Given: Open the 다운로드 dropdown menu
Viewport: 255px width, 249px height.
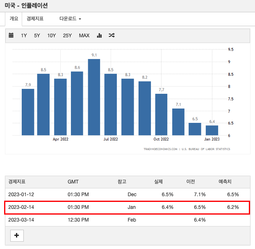Looking at the screenshot, I should click(70, 19).
